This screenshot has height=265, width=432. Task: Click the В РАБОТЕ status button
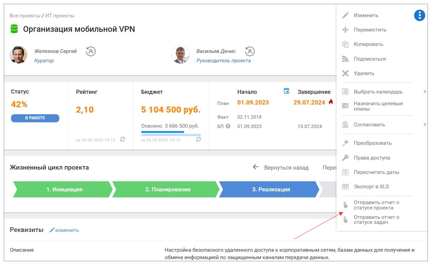pos(35,118)
